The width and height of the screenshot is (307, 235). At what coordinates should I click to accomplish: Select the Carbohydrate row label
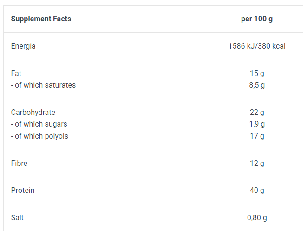33,113
